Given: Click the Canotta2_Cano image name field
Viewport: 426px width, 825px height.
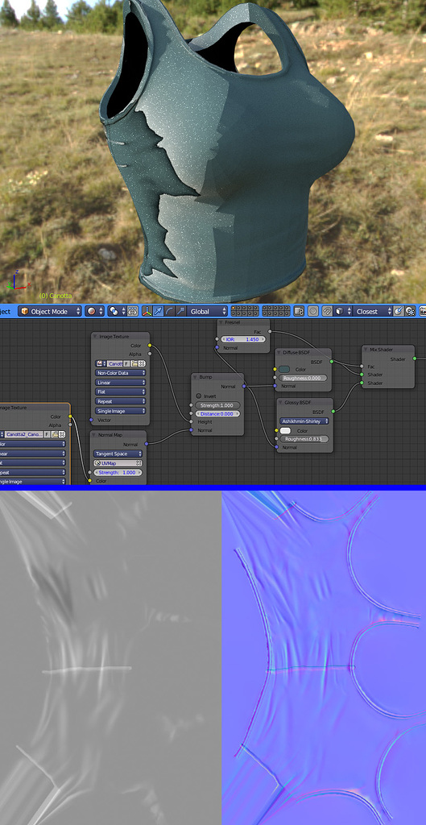Looking at the screenshot, I should pyautogui.click(x=24, y=434).
